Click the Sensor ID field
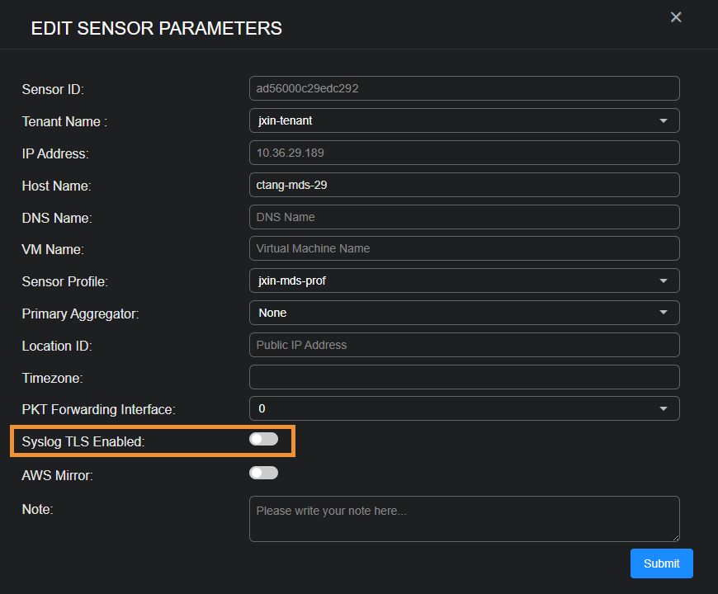Screen dimensions: 718x594 [x=464, y=88]
